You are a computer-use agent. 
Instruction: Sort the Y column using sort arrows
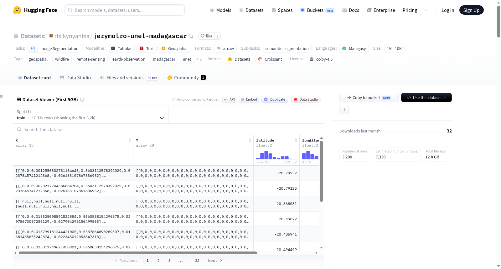[x=250, y=140]
